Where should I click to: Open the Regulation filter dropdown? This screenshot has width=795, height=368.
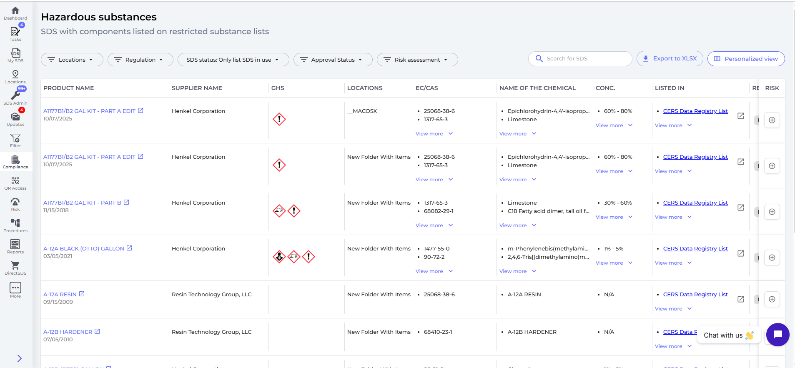(140, 60)
